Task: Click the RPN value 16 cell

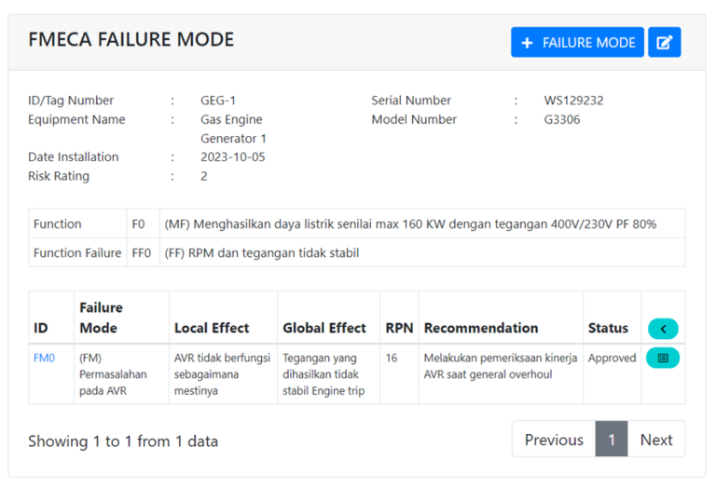Action: pyautogui.click(x=392, y=358)
